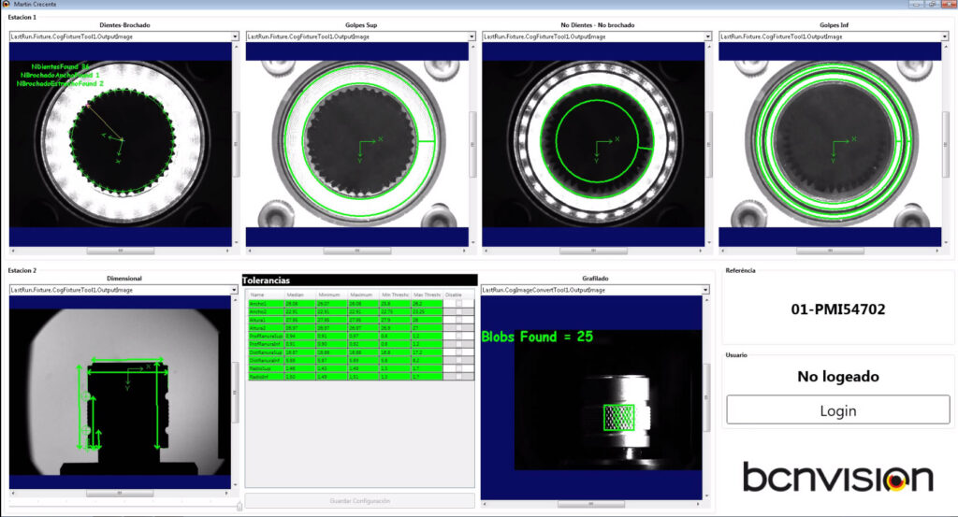Click right scroll arrow under Grafilado image

697,504
